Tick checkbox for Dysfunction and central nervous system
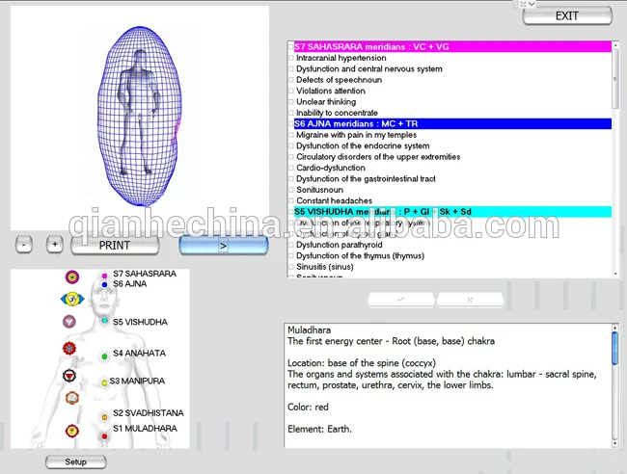Viewport: 627px width, 474px height. 291,69
